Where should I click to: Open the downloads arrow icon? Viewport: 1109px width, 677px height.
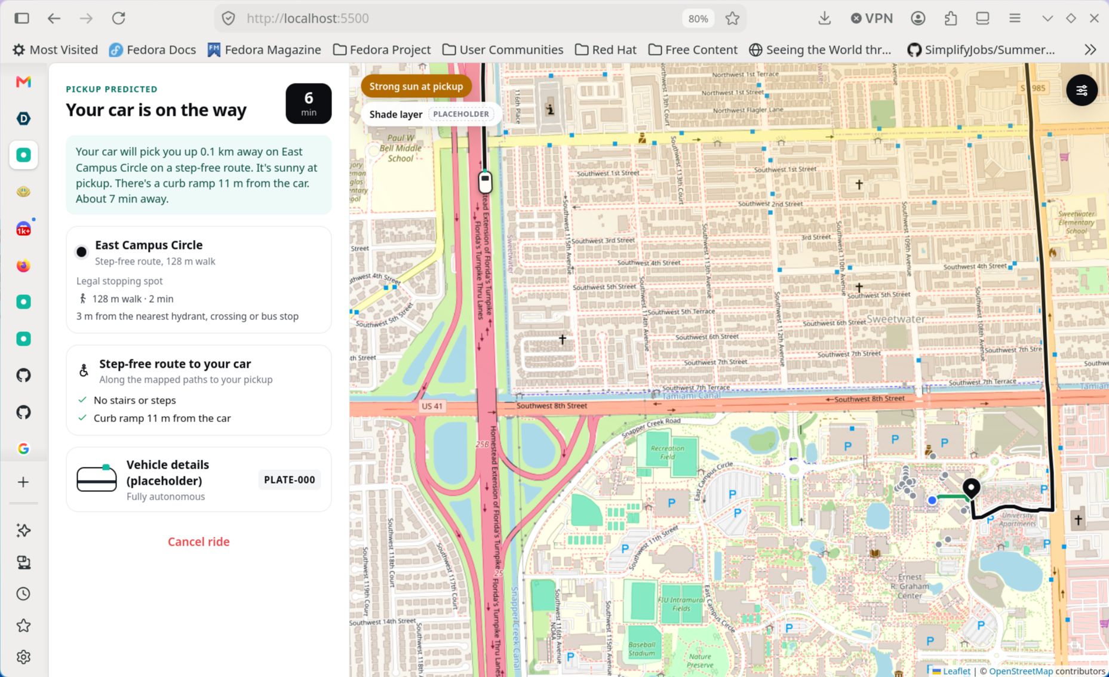(824, 19)
